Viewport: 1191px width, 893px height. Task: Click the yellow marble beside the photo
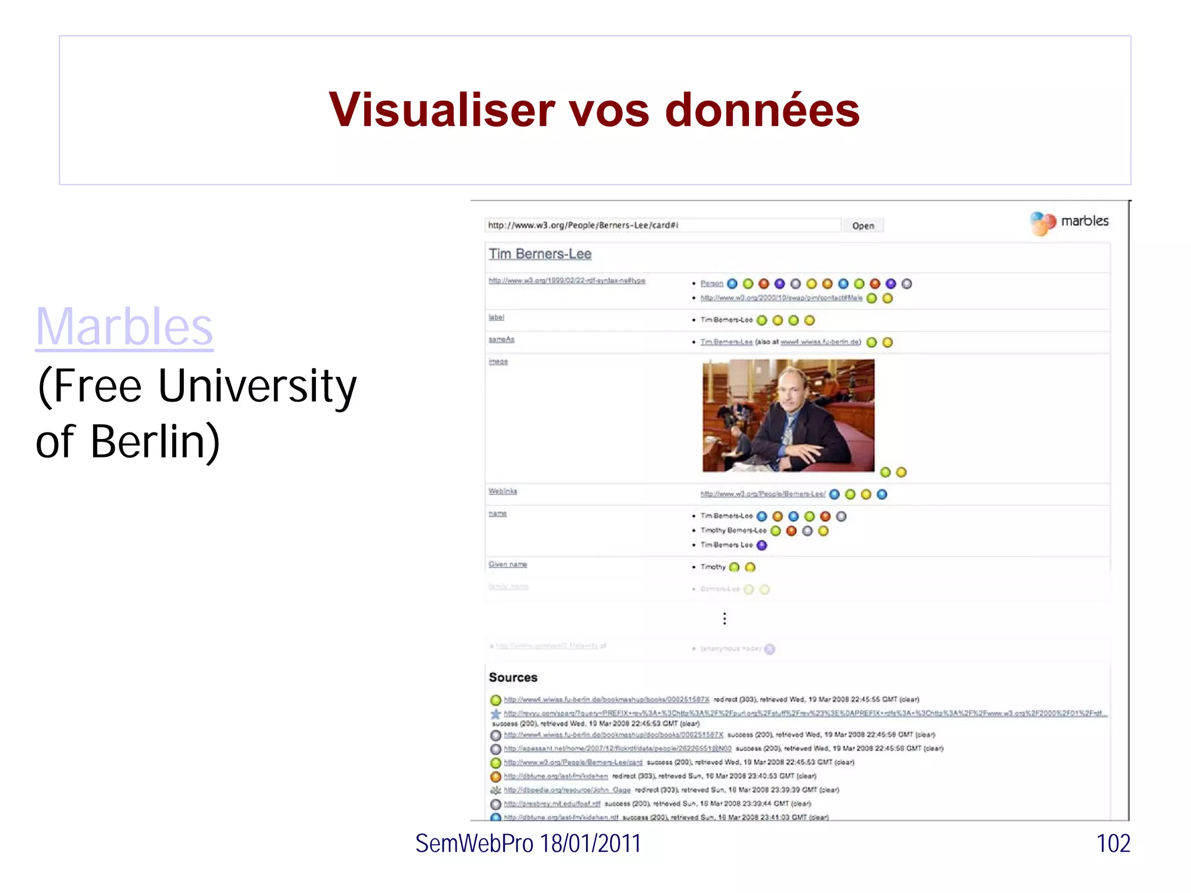pos(901,472)
